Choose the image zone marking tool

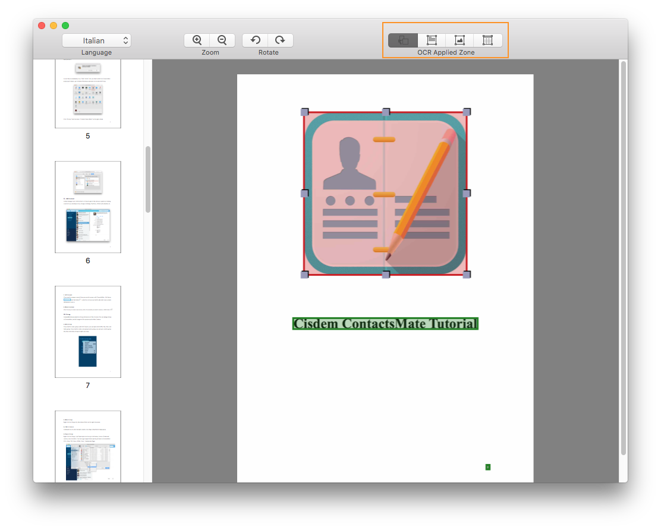(459, 40)
